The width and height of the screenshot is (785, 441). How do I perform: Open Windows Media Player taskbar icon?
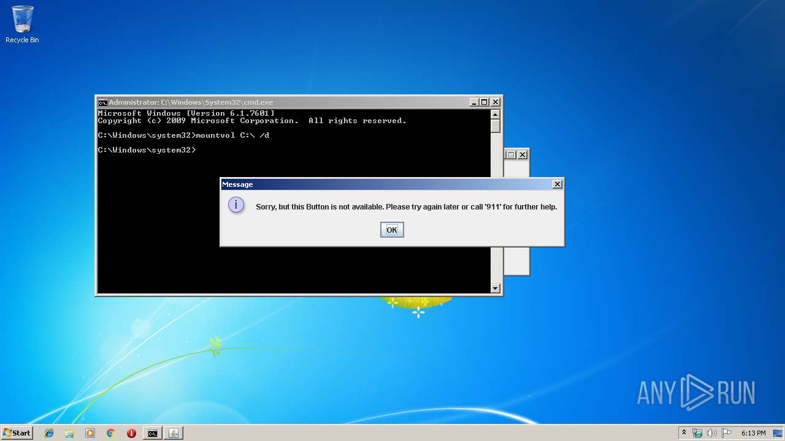[x=90, y=433]
